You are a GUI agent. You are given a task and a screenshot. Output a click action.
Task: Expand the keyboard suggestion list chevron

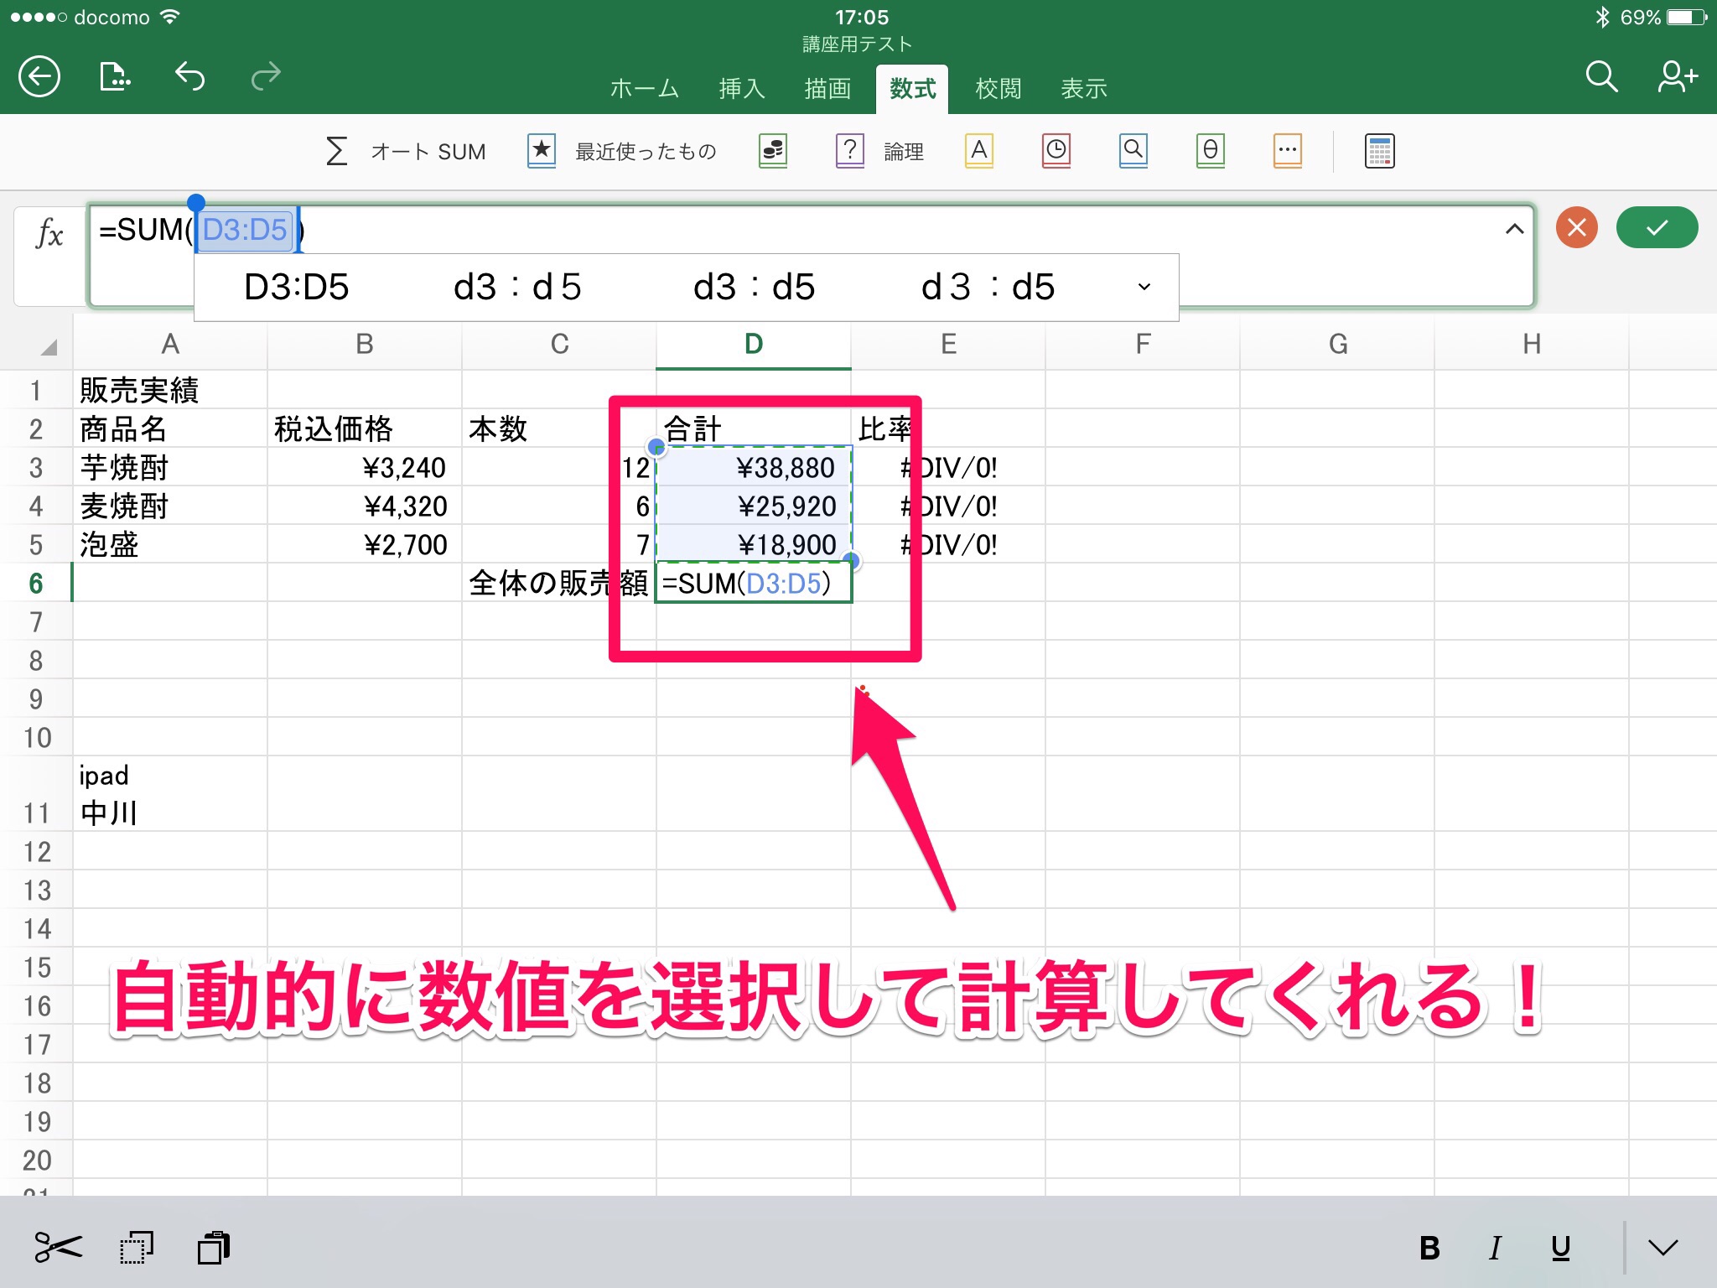1144,288
